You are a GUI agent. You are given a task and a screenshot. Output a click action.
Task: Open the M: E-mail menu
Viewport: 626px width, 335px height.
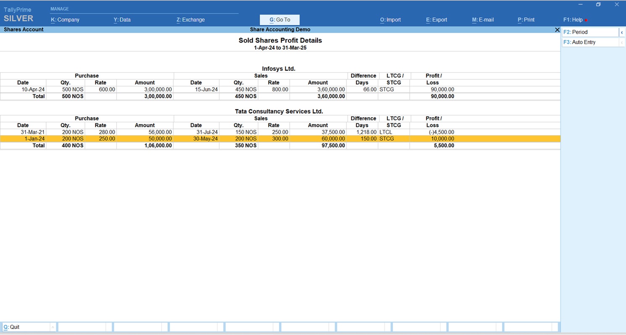tap(483, 20)
